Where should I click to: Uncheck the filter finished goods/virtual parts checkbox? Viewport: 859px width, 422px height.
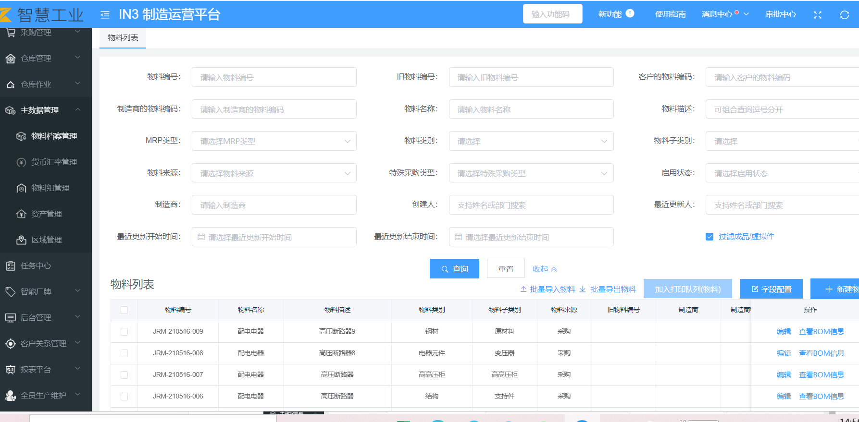click(709, 237)
